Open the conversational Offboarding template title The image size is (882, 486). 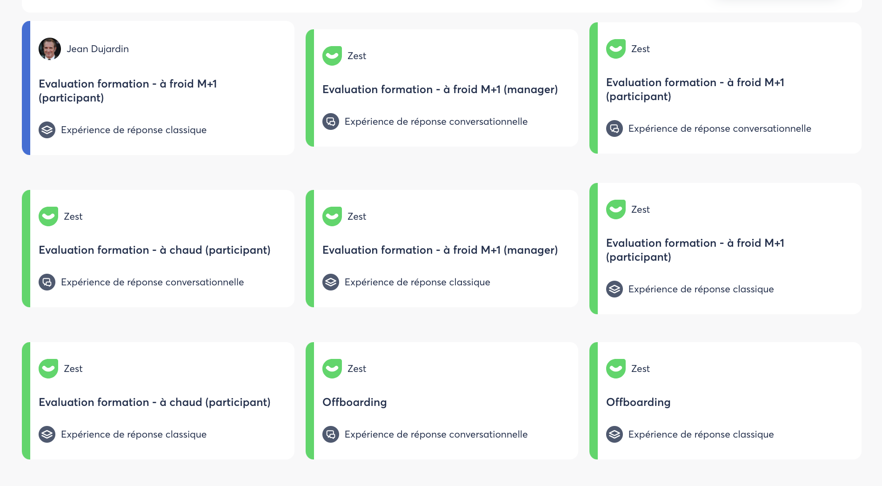(x=354, y=402)
